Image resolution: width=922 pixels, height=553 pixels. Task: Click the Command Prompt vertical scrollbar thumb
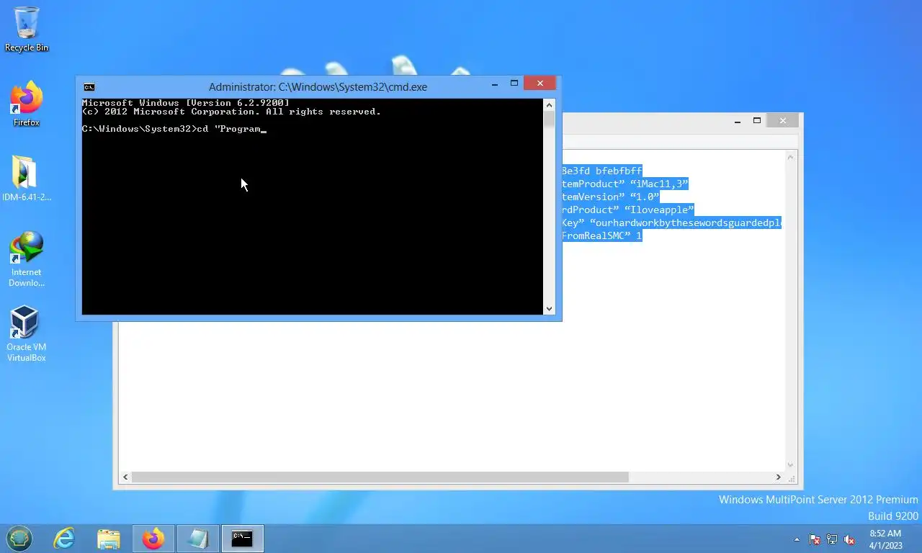click(x=549, y=120)
